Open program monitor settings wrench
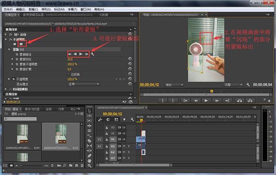Screen dimensions: 276x175 (248, 85)
